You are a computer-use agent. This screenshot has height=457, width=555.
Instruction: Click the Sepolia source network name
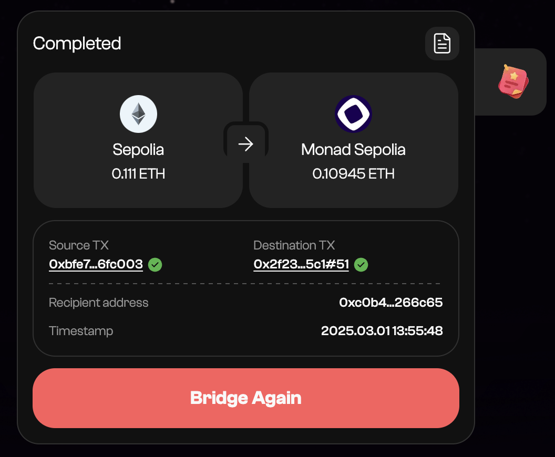tap(138, 150)
